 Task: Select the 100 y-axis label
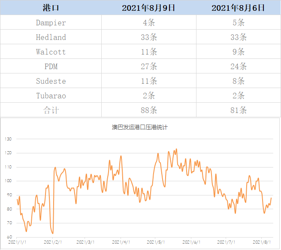point(8,181)
